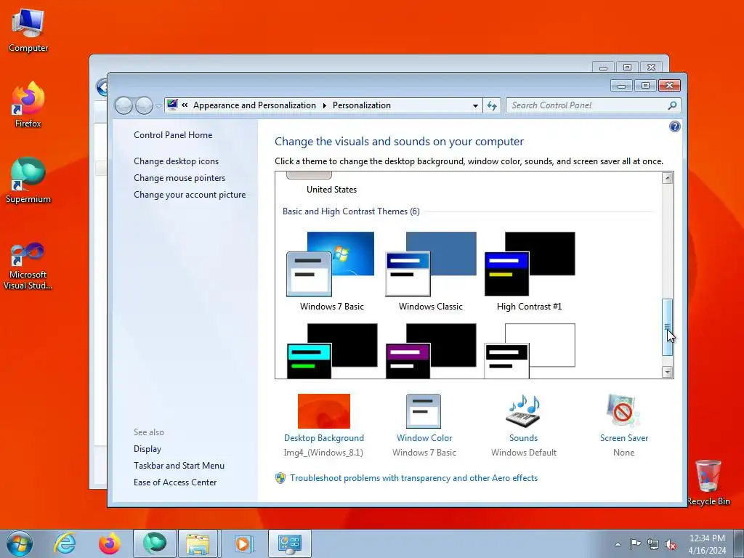Screen dimensions: 744x558
Task: Click the Control Panel taskbar button
Action: pyautogui.click(x=289, y=543)
